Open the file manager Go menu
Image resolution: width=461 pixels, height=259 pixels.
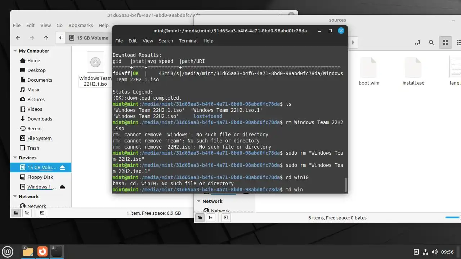click(59, 25)
